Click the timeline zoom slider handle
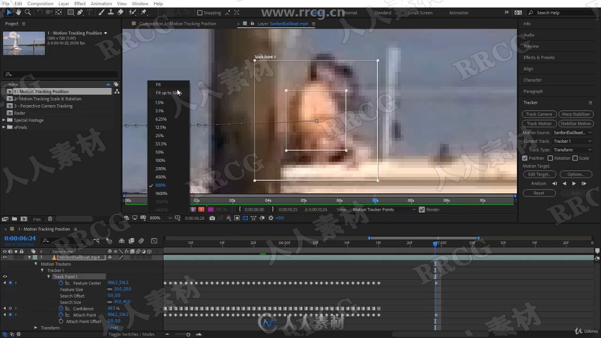Viewport: 601px width, 338px height. point(188,334)
